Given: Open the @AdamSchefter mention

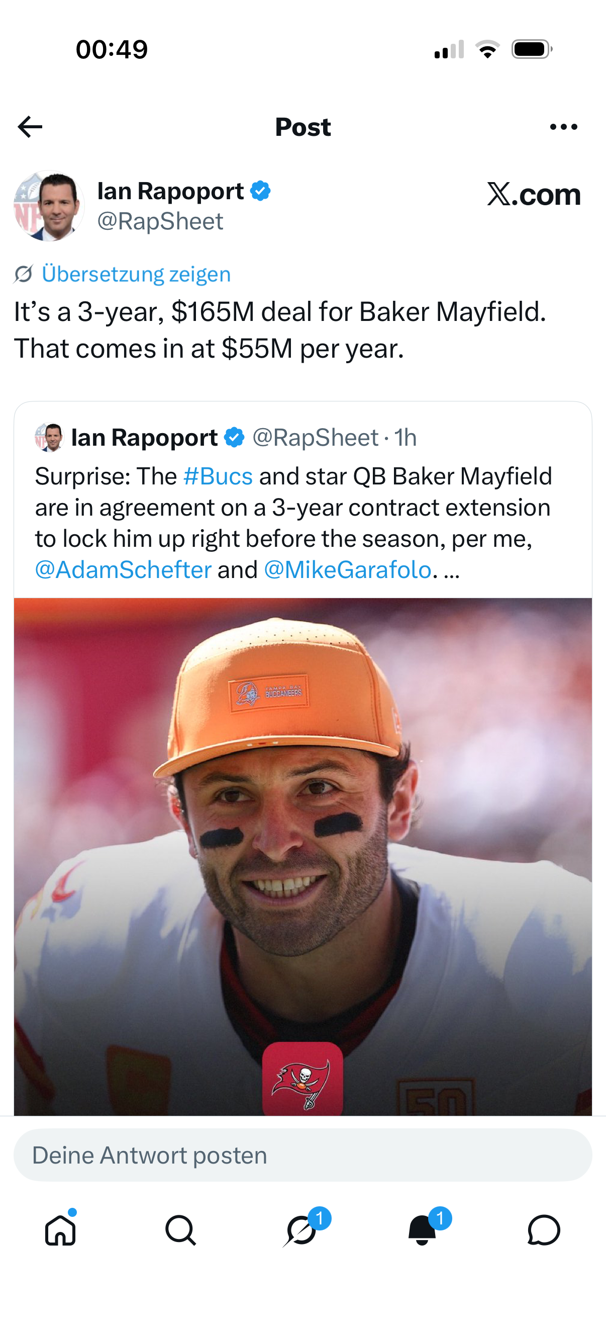Looking at the screenshot, I should click(x=123, y=570).
